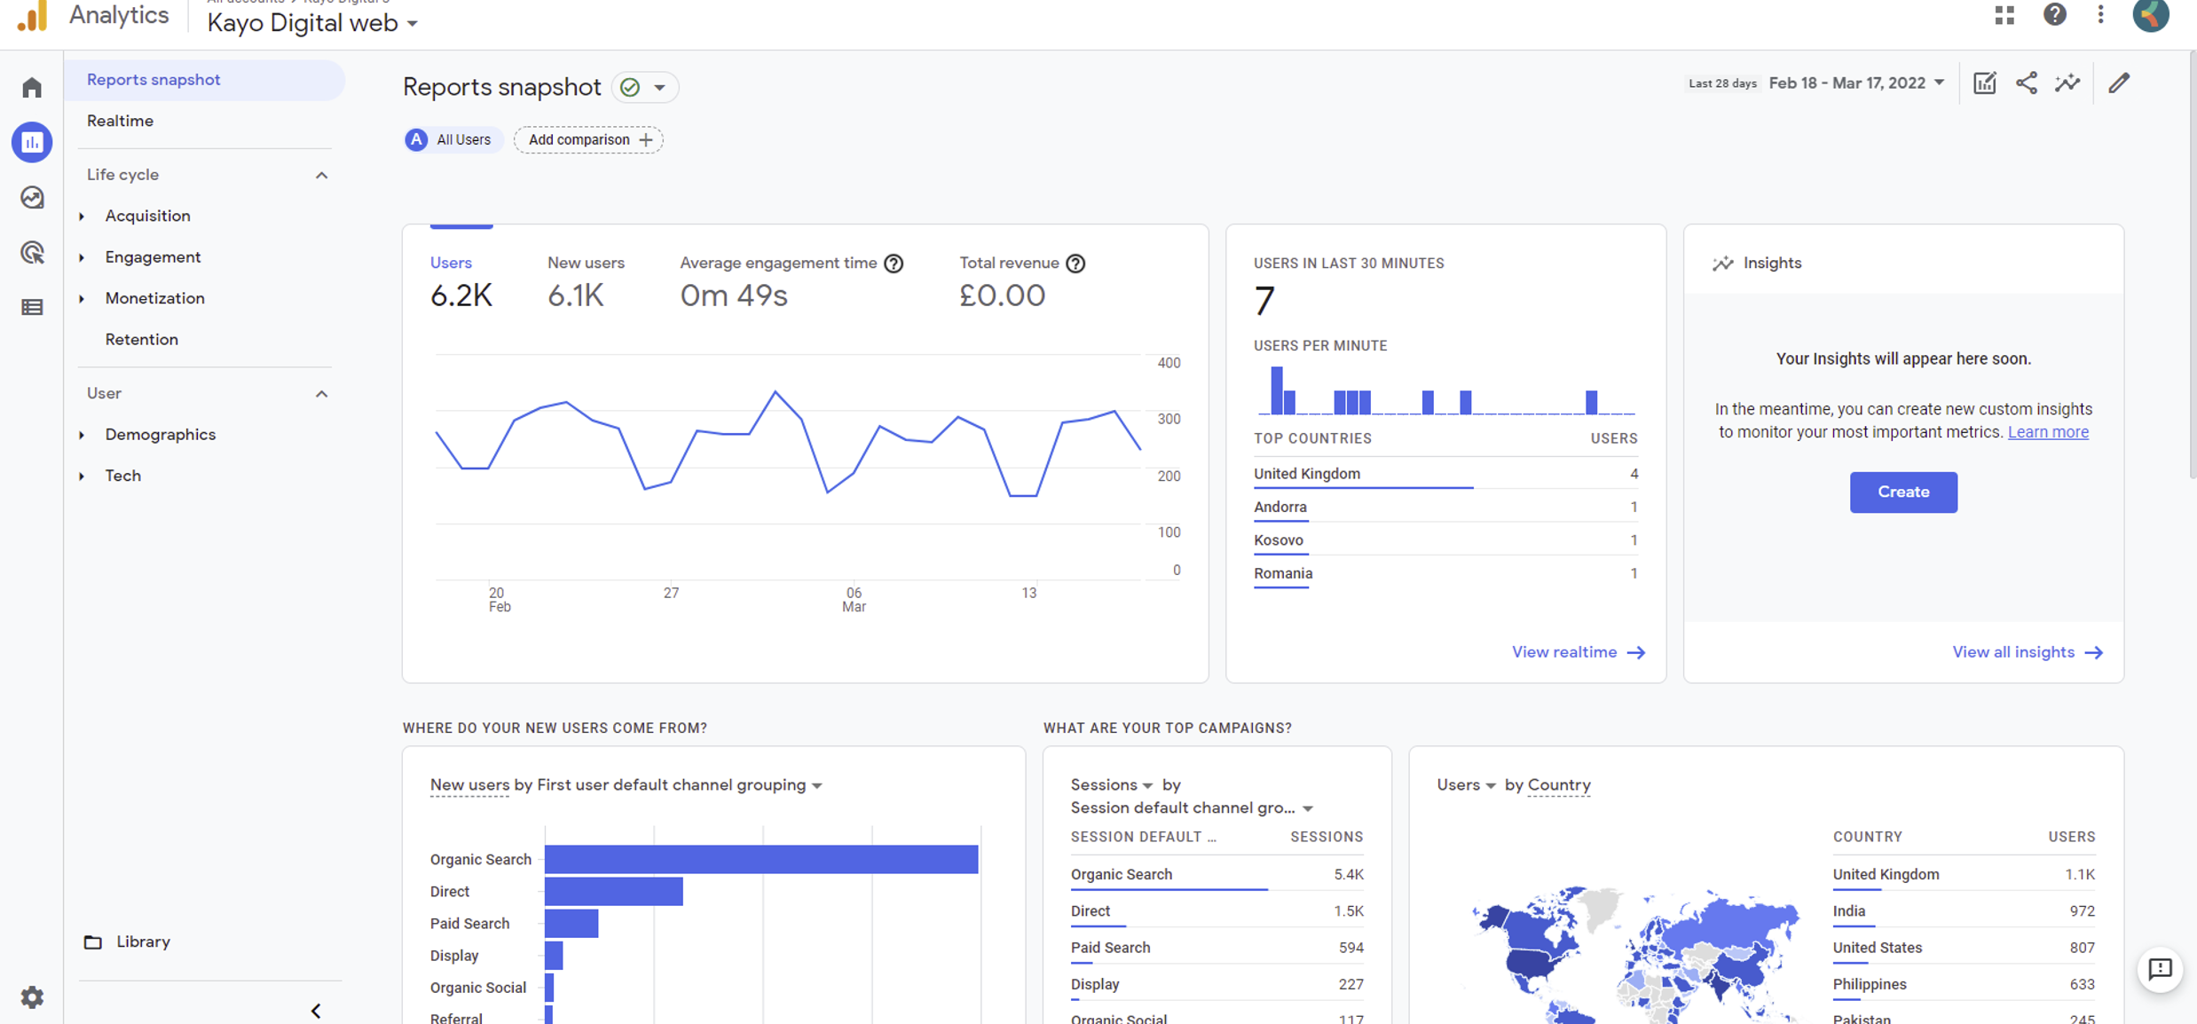2197x1024 pixels.
Task: Click the Customize report pencil icon
Action: [2119, 83]
